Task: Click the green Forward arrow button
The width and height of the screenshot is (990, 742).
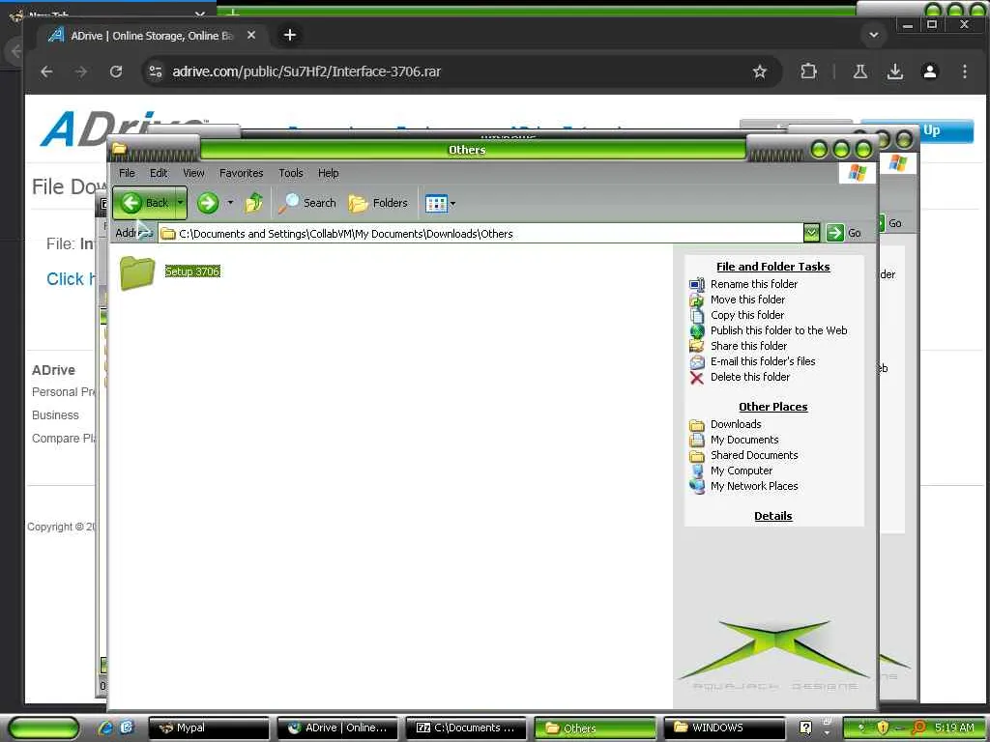Action: click(x=208, y=203)
